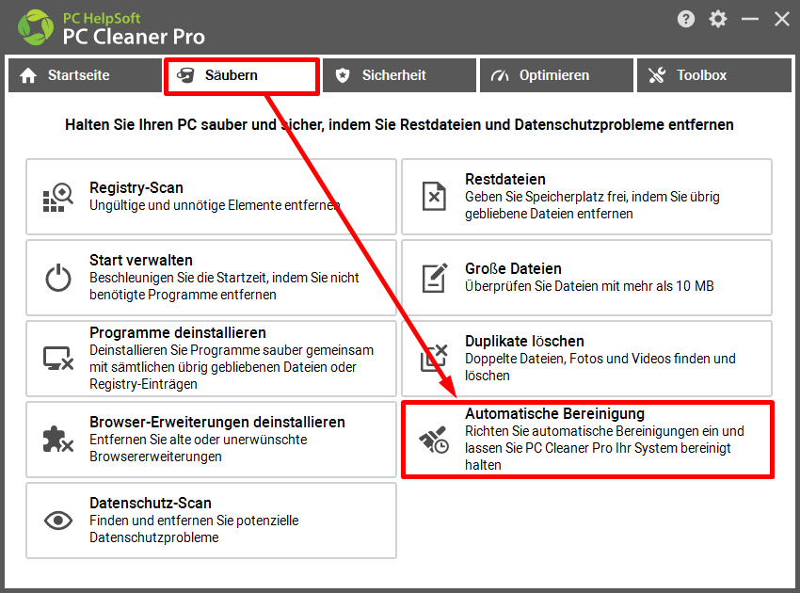This screenshot has height=593, width=800.
Task: Click 'Deinstallieren Sie Programme sauber' description
Action: tap(232, 367)
